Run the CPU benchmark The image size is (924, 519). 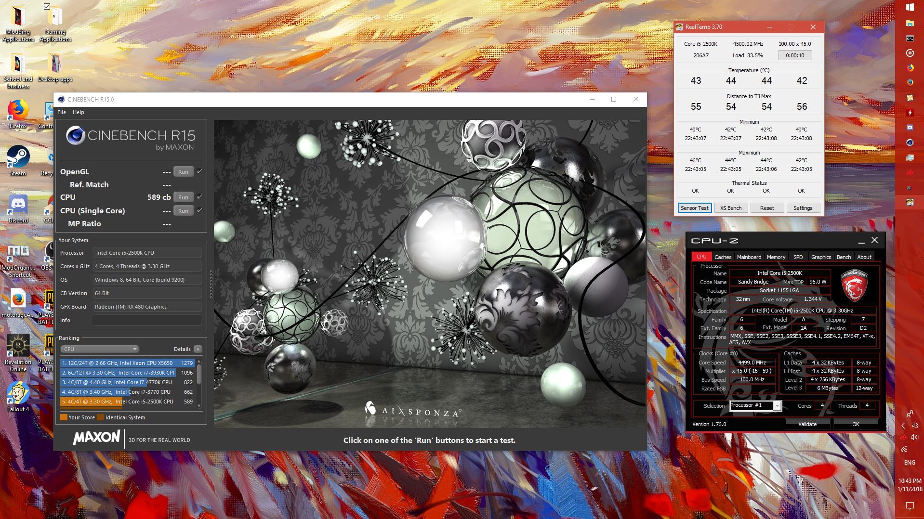coord(183,197)
